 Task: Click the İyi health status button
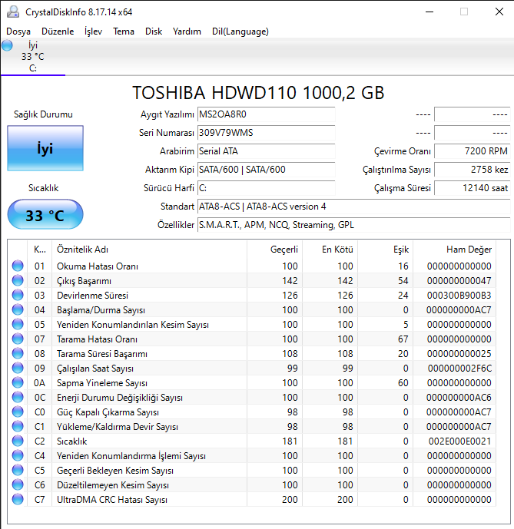(45, 148)
